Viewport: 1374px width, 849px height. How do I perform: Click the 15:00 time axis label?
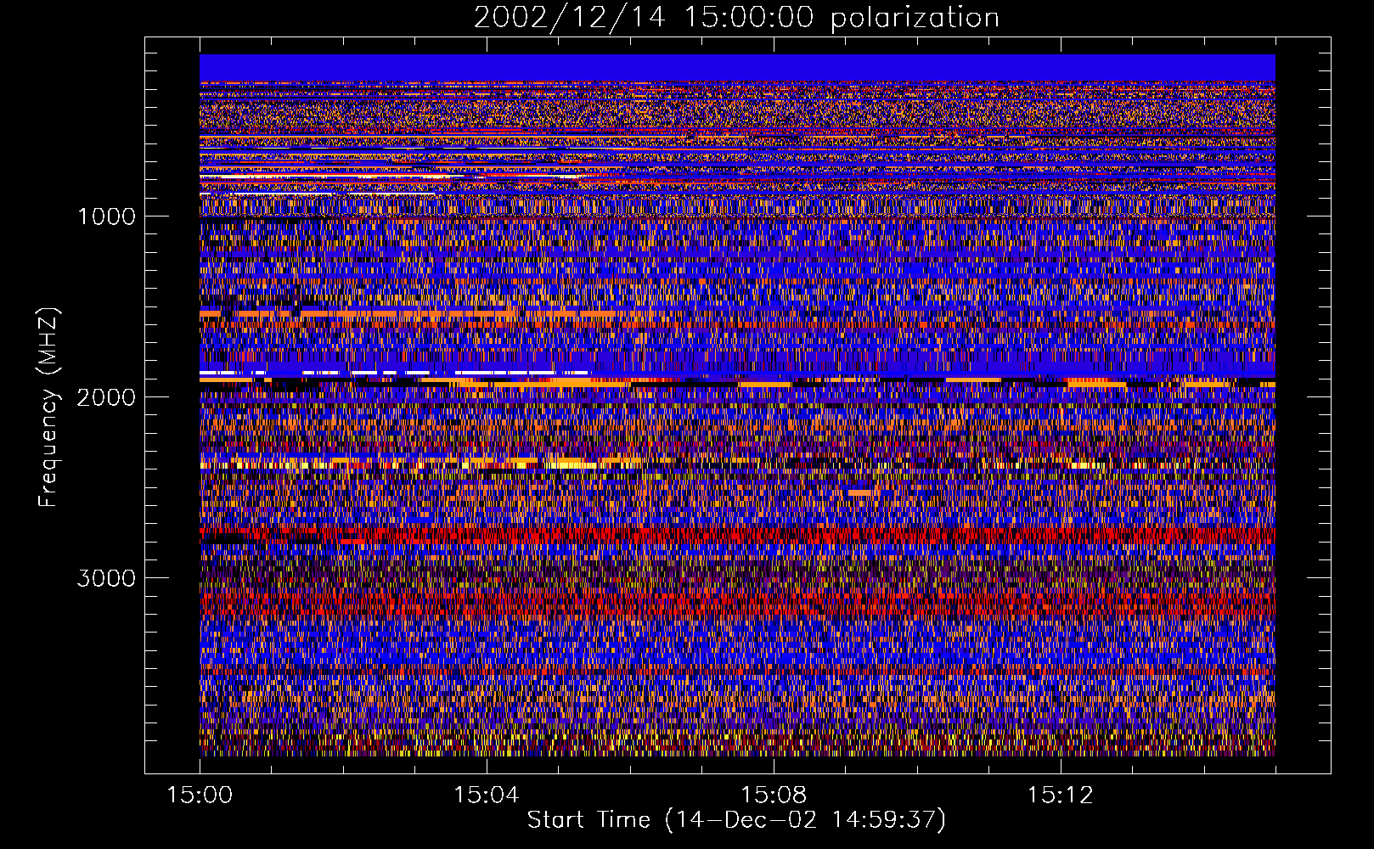[200, 796]
